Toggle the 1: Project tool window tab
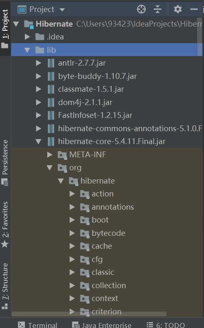Screen dimensions: 204x328 [5, 29]
